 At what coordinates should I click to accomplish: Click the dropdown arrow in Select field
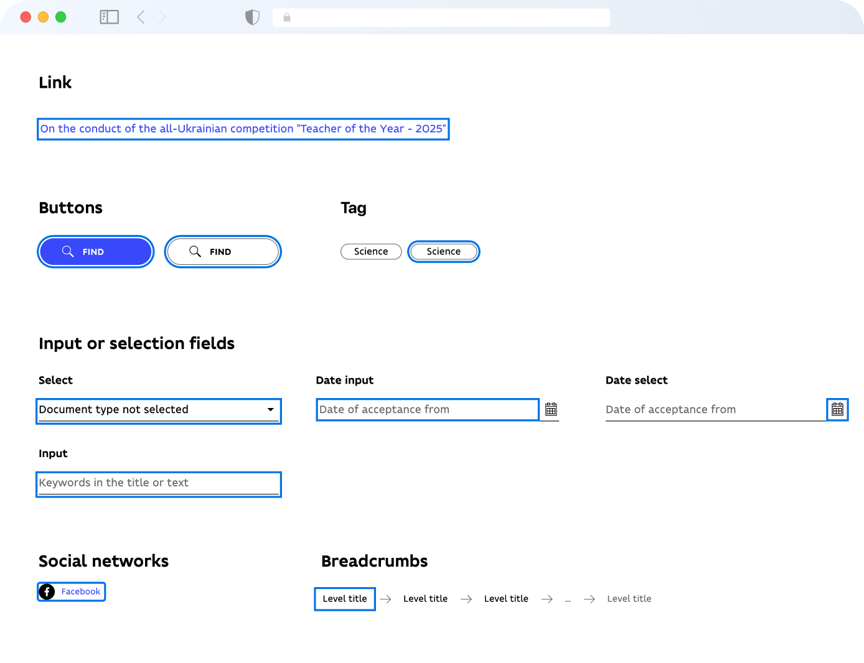coord(271,410)
